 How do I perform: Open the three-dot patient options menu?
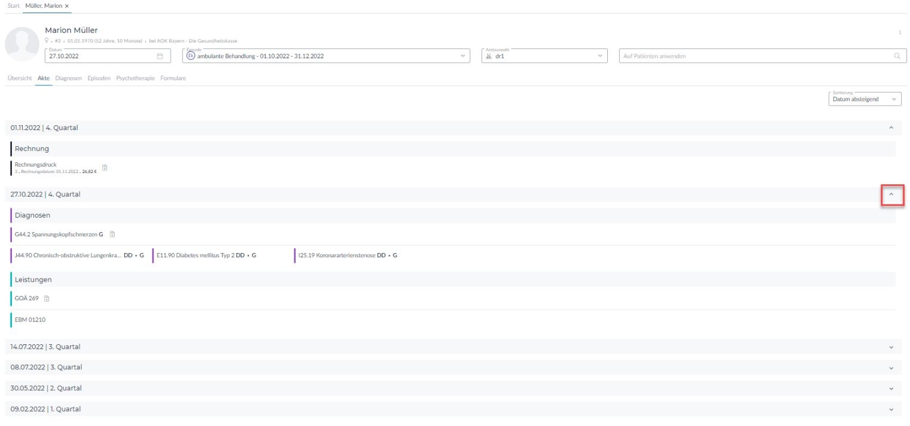coord(899,32)
